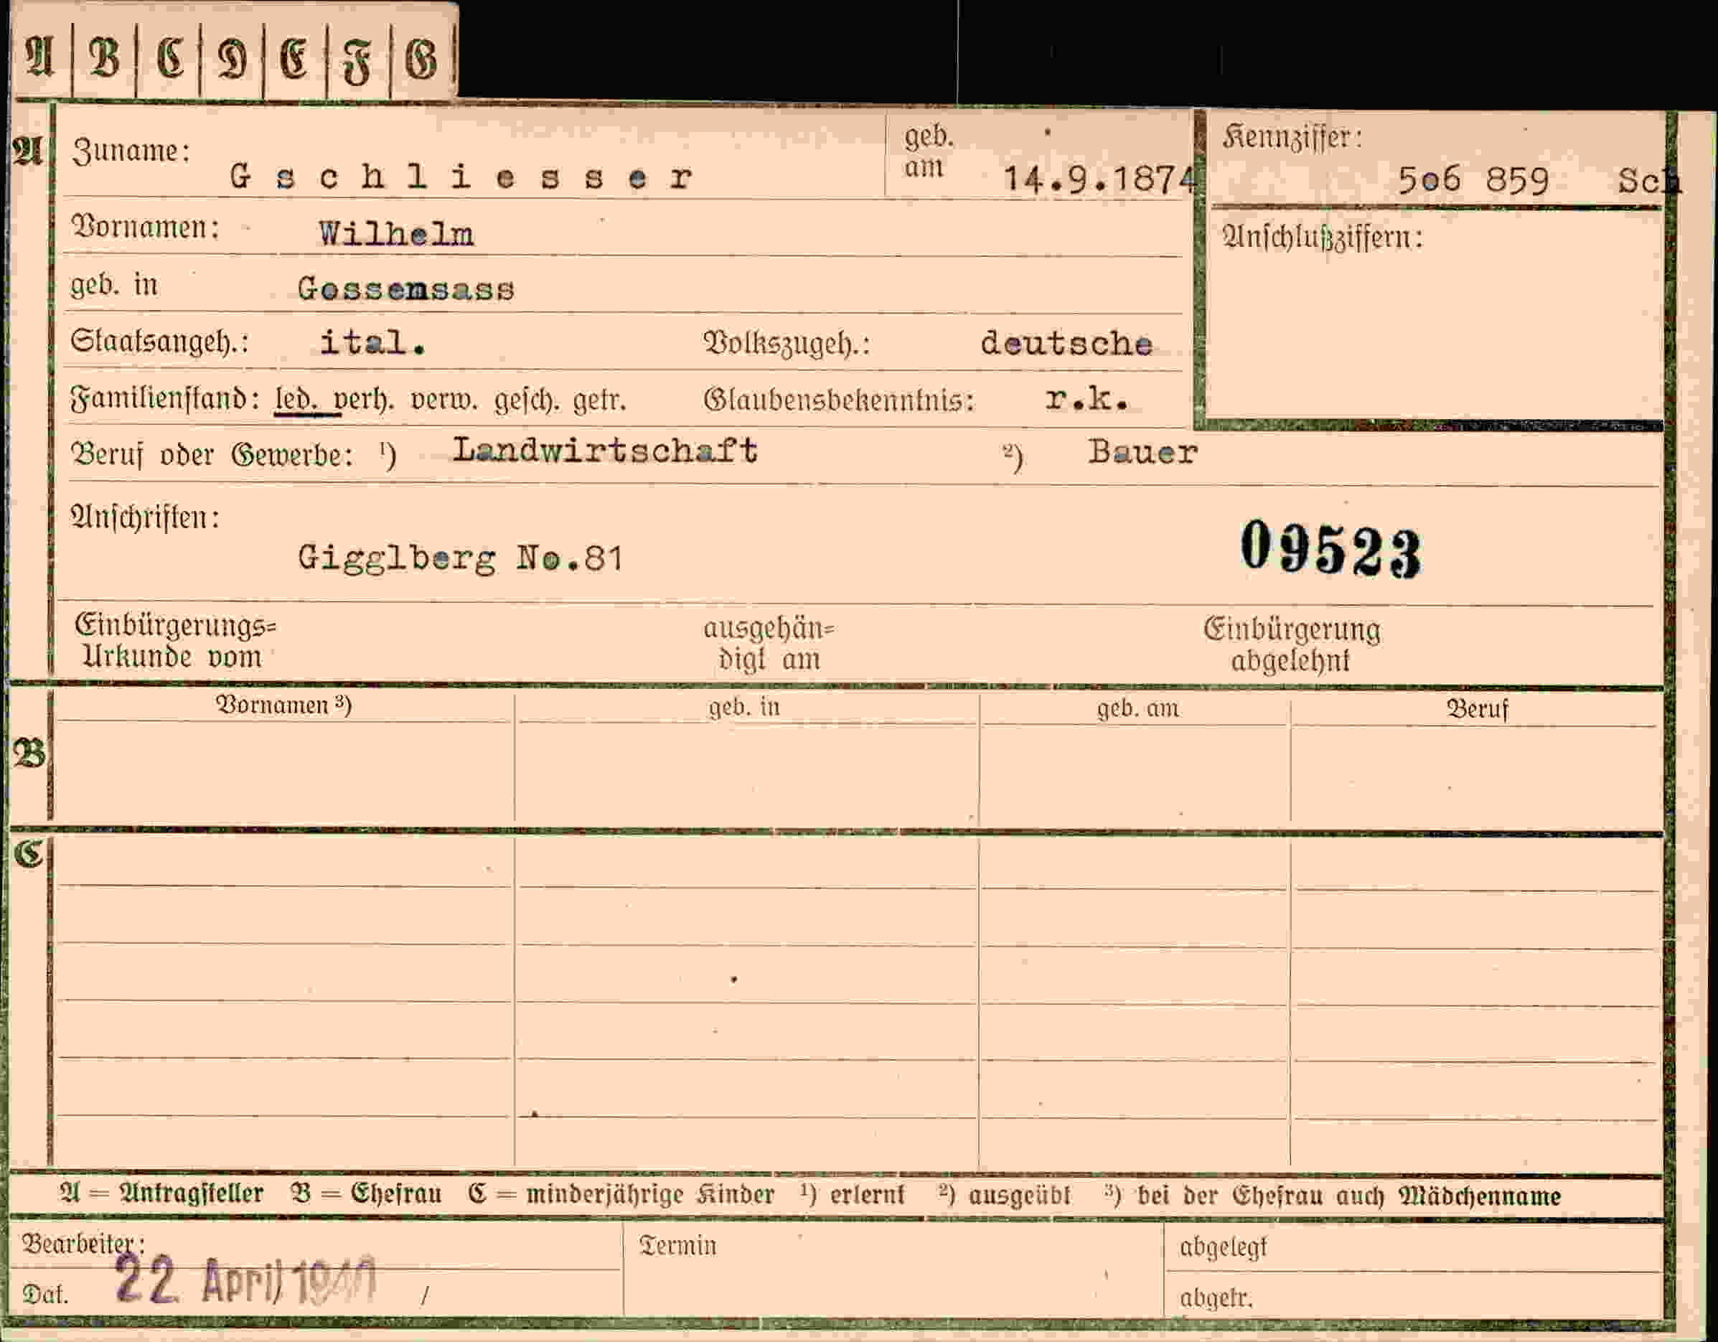
Task: Click the index tab letter D
Action: coord(232,59)
